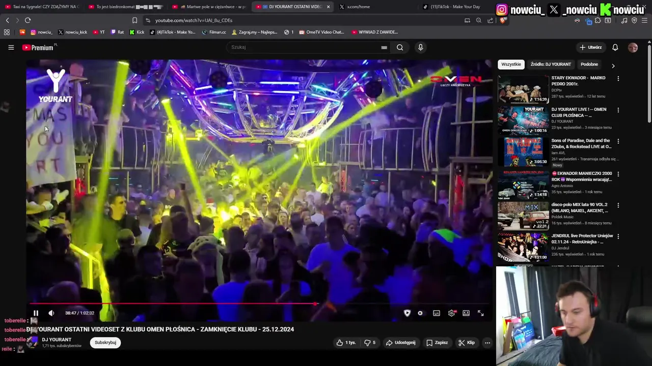Enter fullscreen mode in the player

480,313
